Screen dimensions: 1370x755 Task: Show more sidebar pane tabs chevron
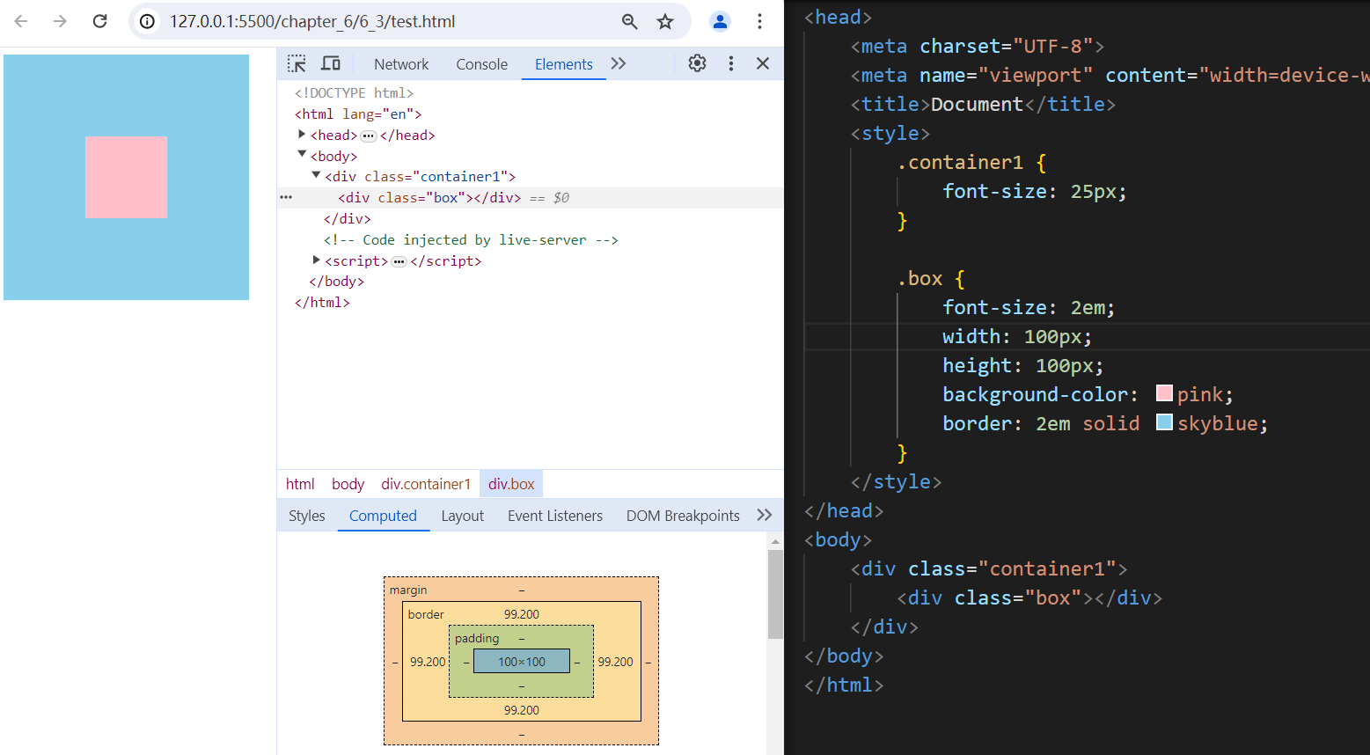pyautogui.click(x=764, y=515)
